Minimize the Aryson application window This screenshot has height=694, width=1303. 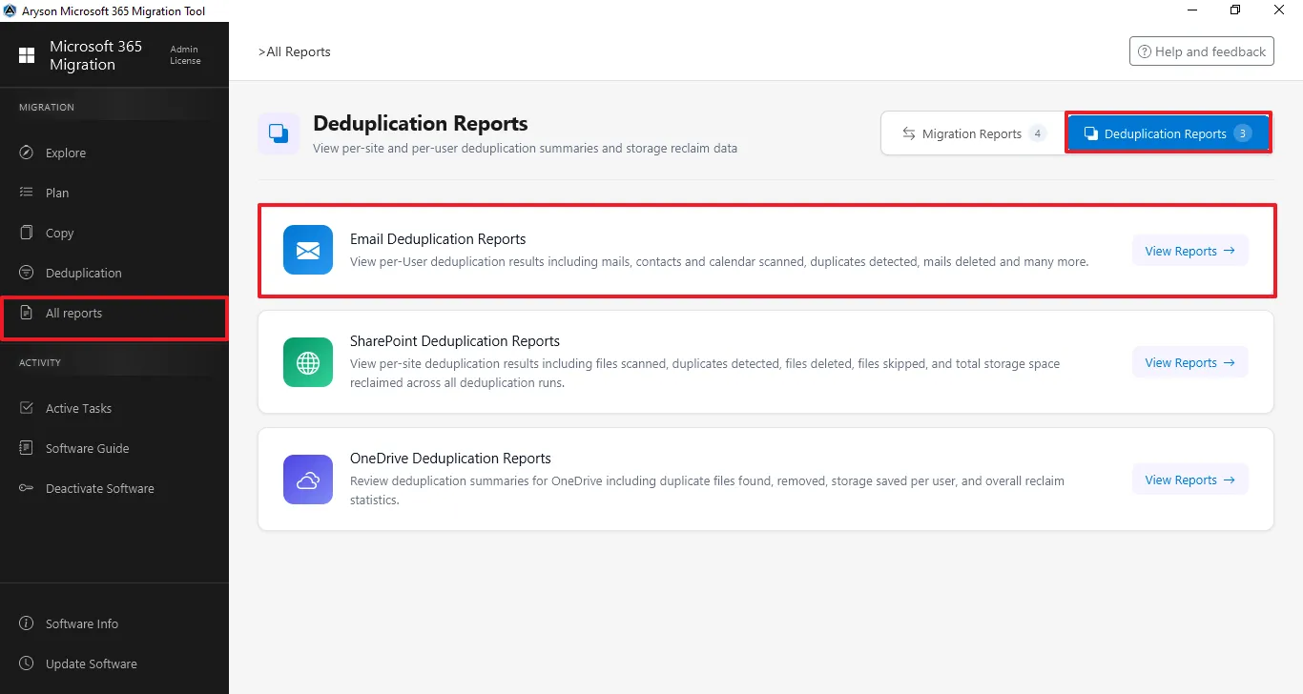[1192, 10]
